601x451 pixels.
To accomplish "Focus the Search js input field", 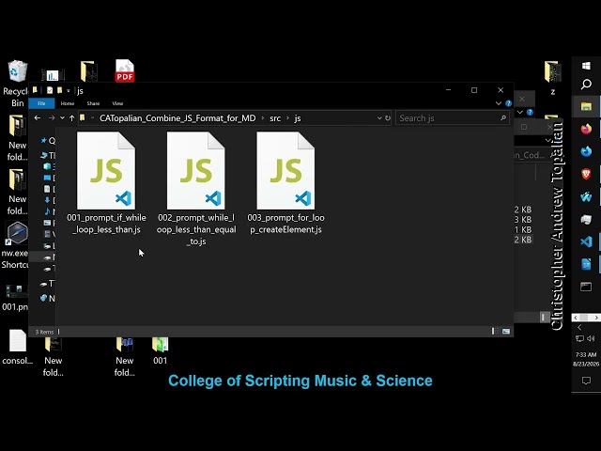I will coord(453,118).
